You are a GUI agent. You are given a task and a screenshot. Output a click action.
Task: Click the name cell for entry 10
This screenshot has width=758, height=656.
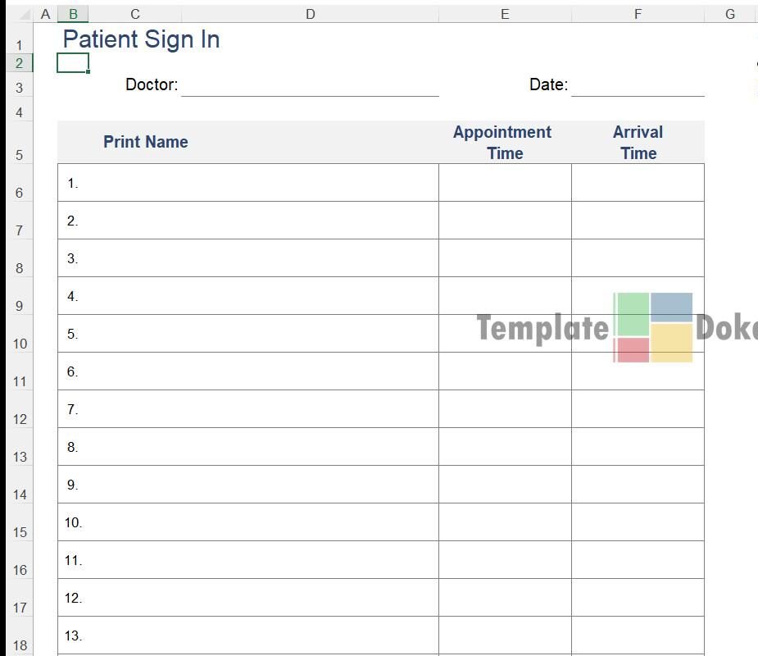click(247, 522)
